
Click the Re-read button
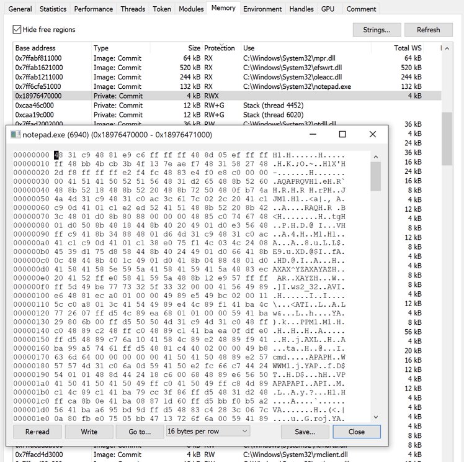[37, 432]
